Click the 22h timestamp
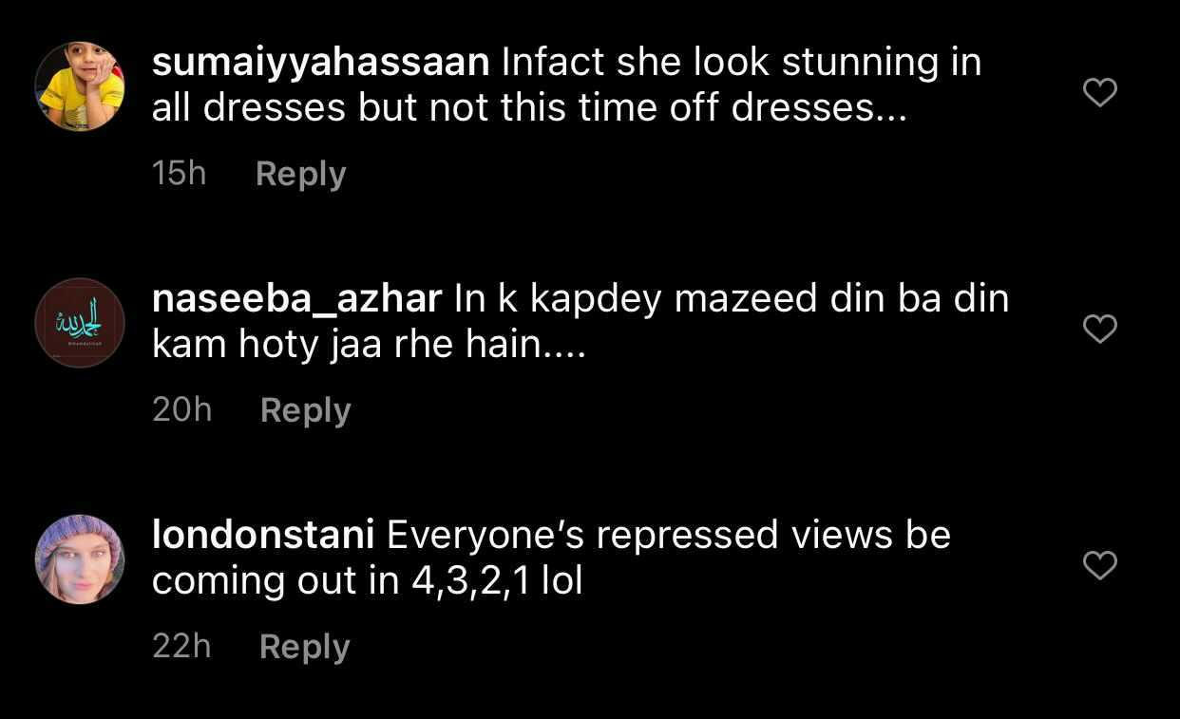This screenshot has height=719, width=1180. [x=181, y=647]
